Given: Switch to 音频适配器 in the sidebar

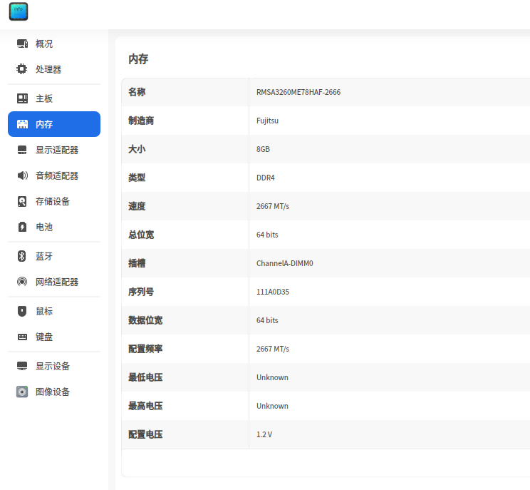Looking at the screenshot, I should click(x=54, y=175).
